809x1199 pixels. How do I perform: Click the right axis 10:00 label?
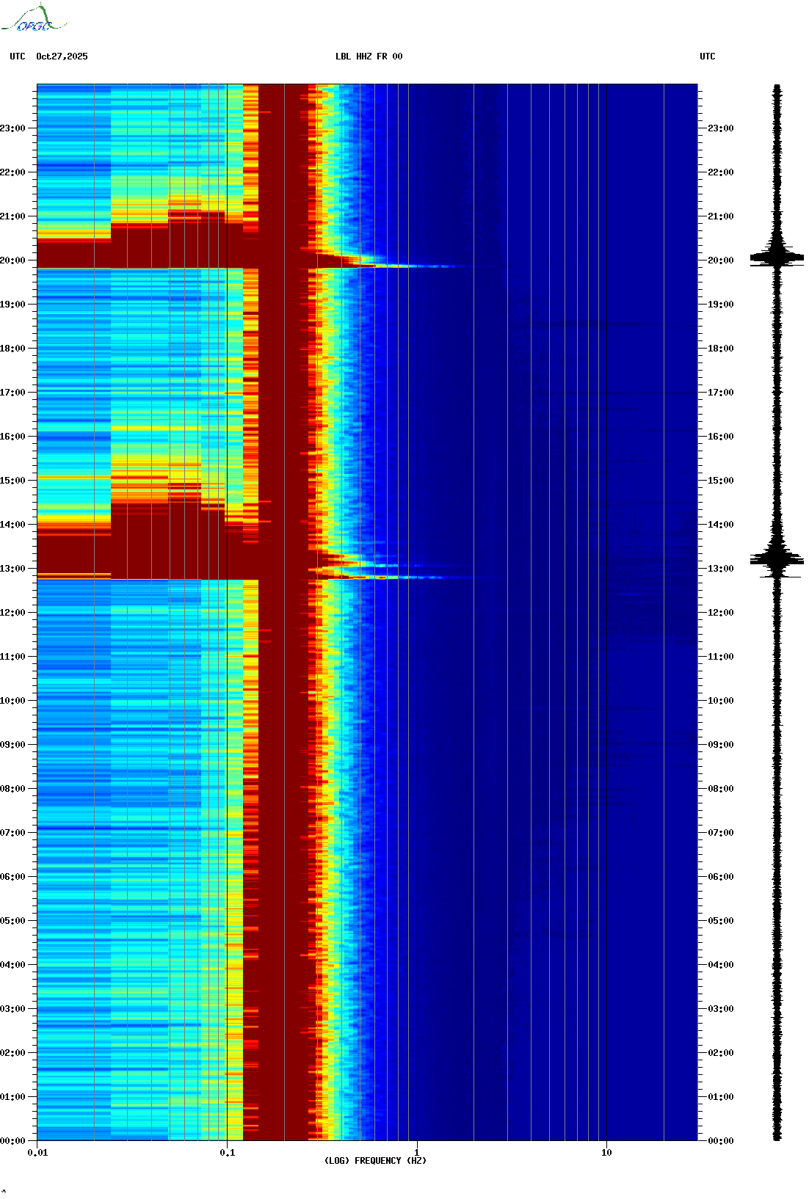[721, 701]
